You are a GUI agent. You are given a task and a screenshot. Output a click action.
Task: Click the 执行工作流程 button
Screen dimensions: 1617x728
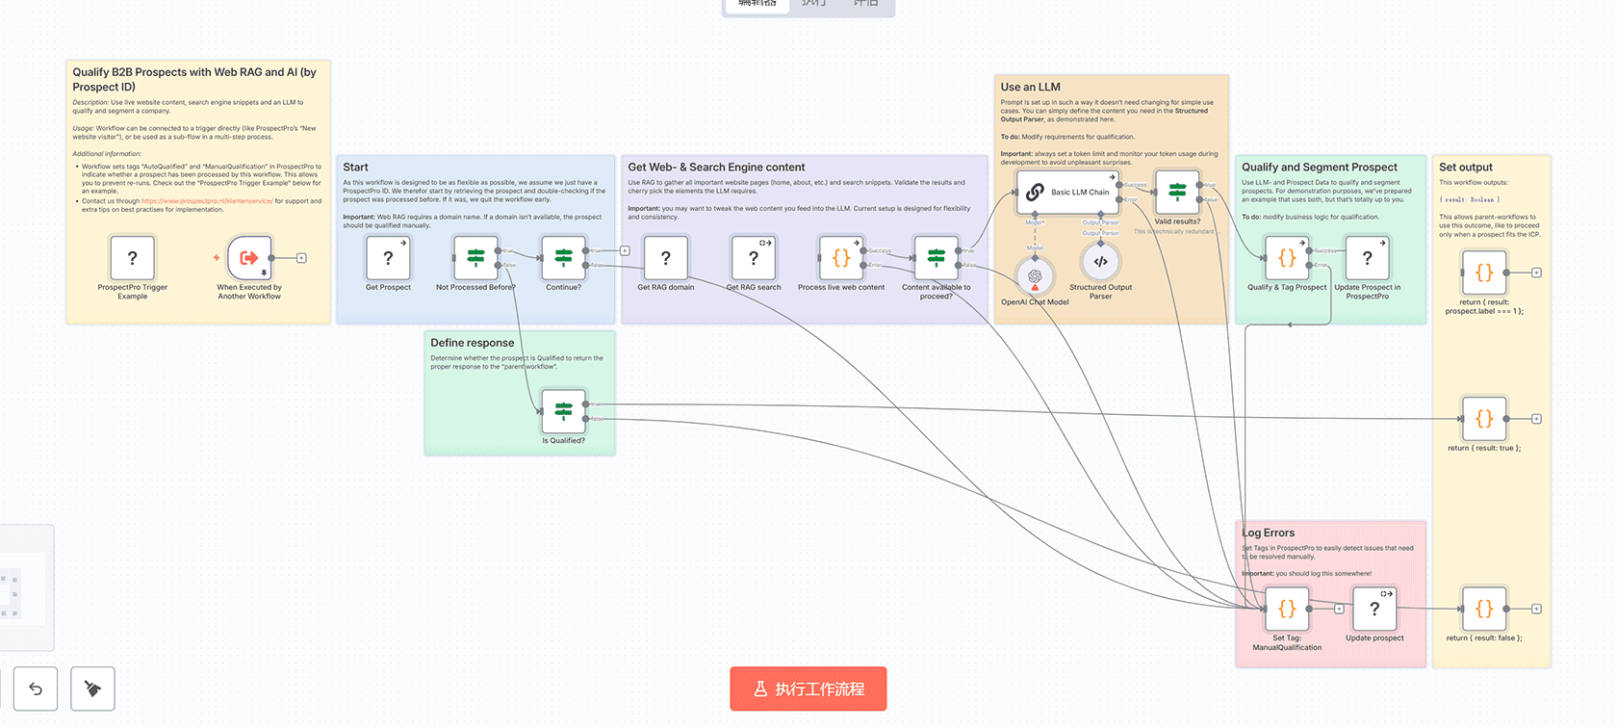click(808, 689)
